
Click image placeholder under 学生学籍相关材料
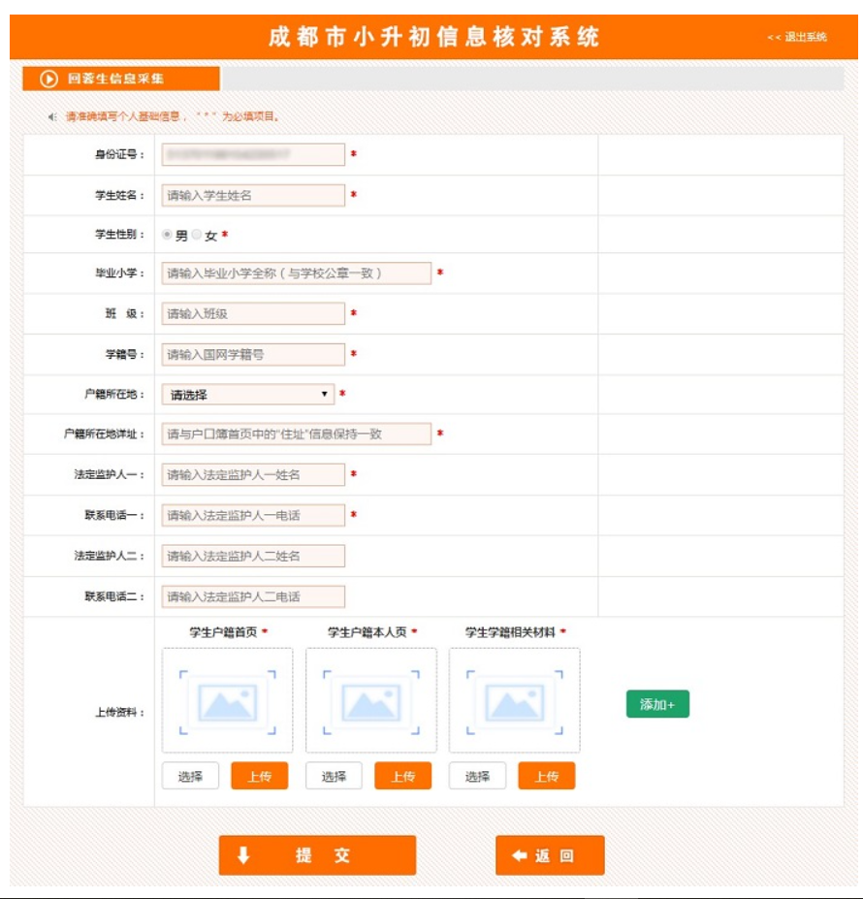coord(514,701)
